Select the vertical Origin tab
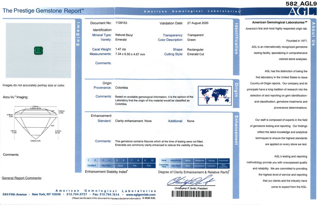The image size is (318, 205). coord(236,89)
